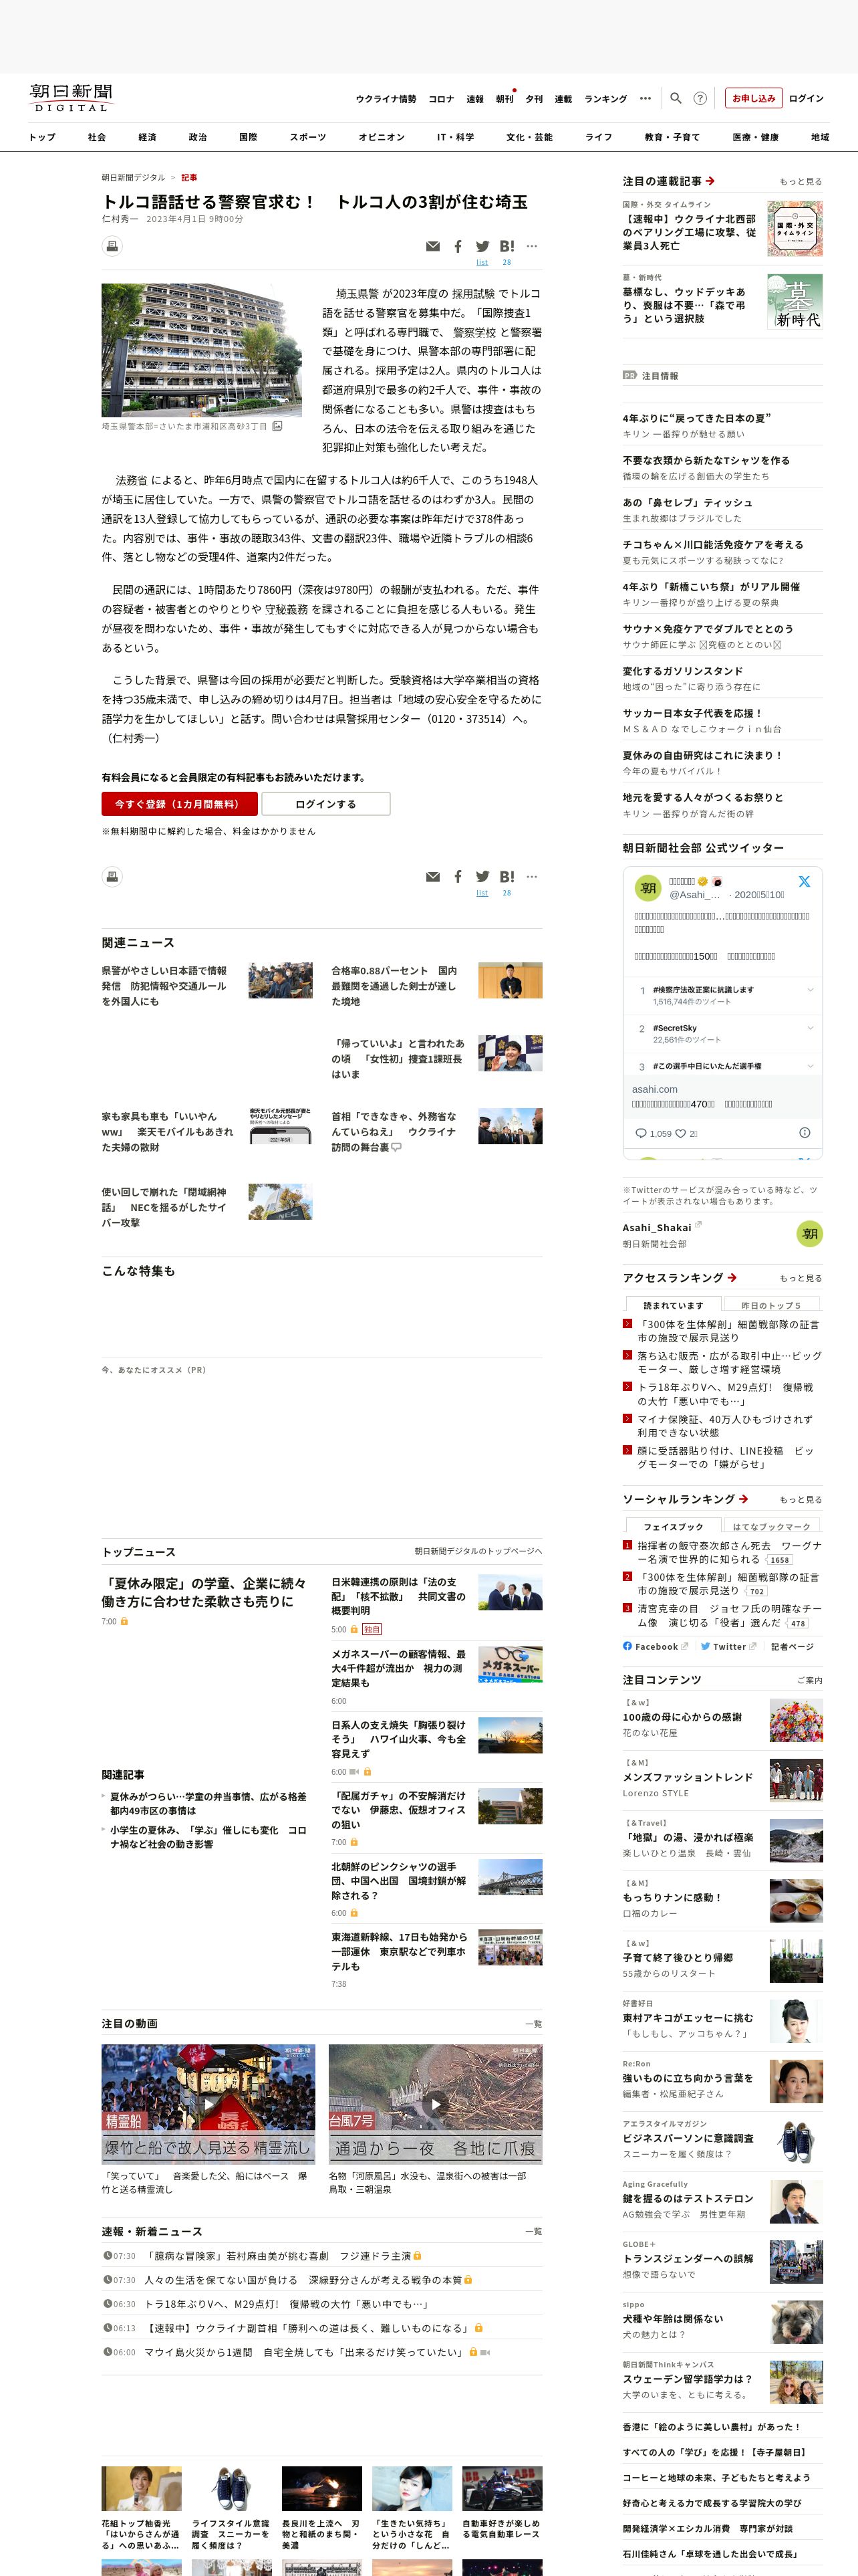The image size is (858, 2576).
Task: Open ranking item マイナ保険証、40万人ひもづけされず
Action: click(x=724, y=1426)
